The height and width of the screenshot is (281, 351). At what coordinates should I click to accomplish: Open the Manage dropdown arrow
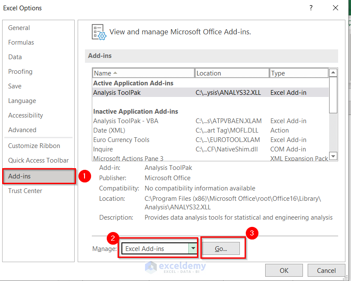pos(193,248)
